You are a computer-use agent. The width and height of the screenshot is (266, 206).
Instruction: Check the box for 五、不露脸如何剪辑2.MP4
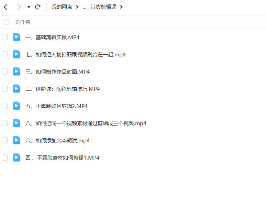tap(5, 106)
